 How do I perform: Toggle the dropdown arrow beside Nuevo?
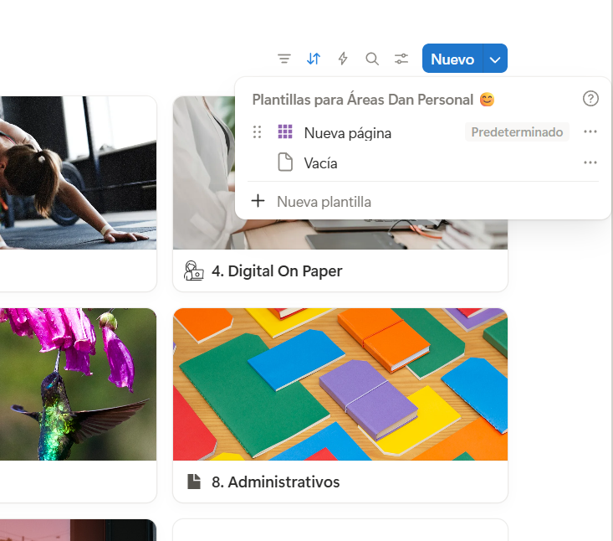(x=495, y=59)
